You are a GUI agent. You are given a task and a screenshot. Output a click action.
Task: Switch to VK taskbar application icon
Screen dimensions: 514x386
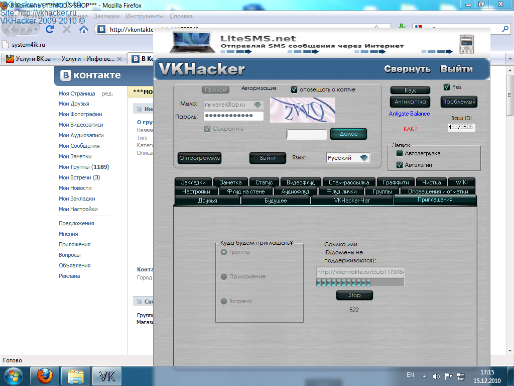(x=106, y=376)
